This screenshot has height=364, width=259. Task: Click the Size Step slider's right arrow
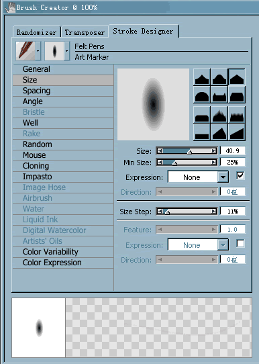coord(214,212)
